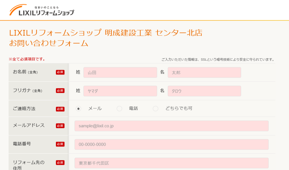Click the SSL security notice text

click(218, 59)
